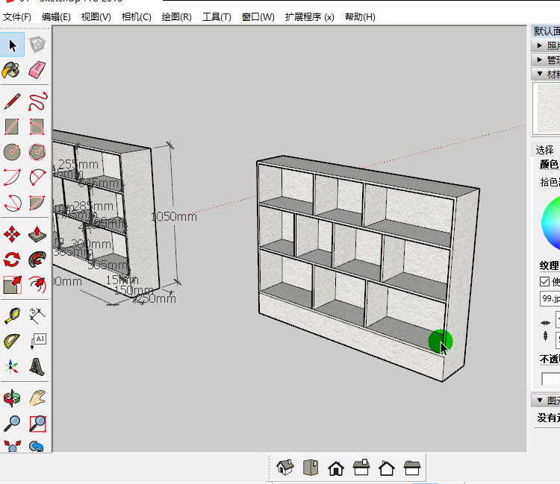Select the 2 Point Arc tool

37,177
